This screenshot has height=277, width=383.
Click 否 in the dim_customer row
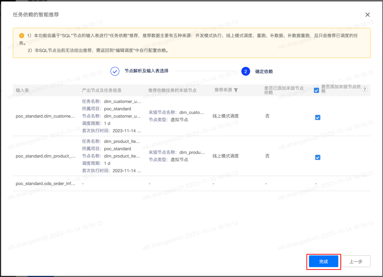[267, 116]
